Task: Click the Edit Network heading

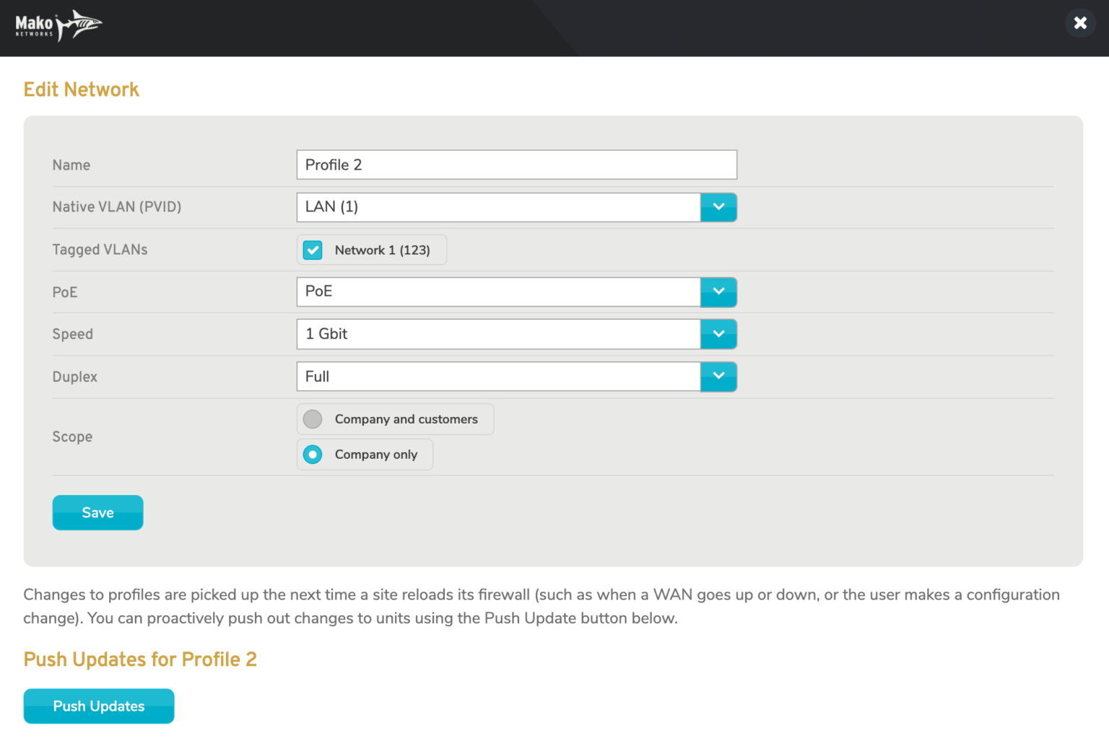Action: pos(81,89)
